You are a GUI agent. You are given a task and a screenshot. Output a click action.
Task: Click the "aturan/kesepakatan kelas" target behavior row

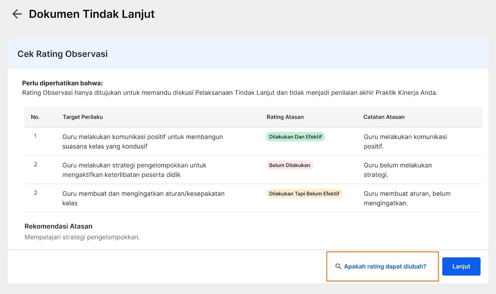tap(143, 198)
